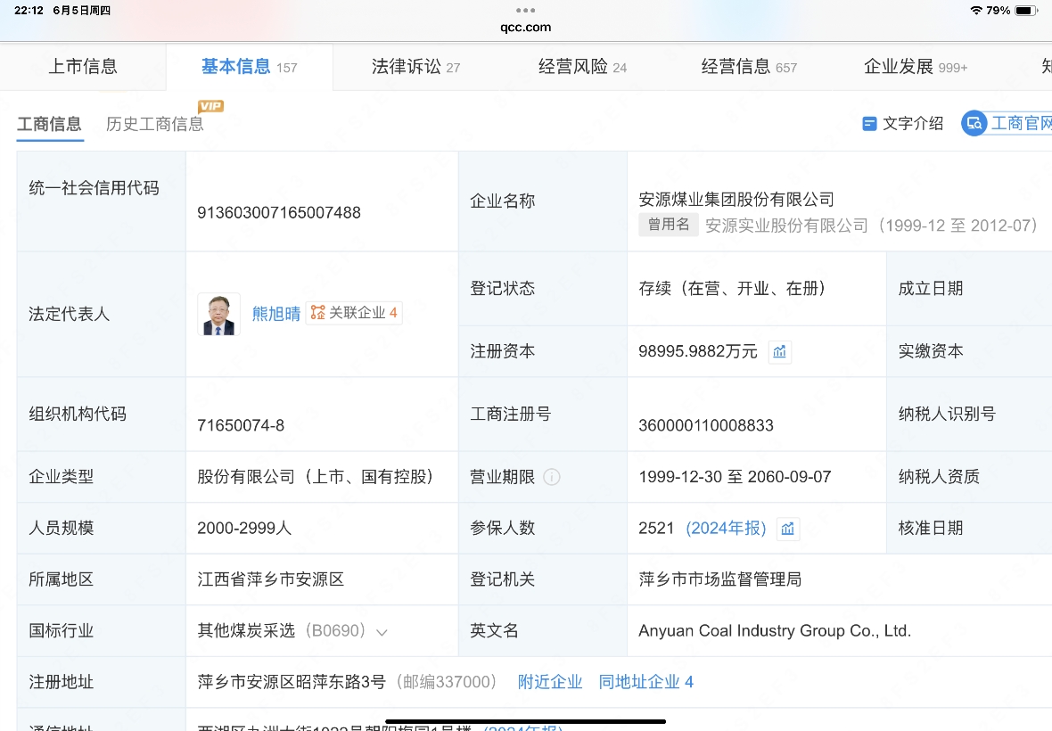Select staff size 2000-2999人

[244, 529]
